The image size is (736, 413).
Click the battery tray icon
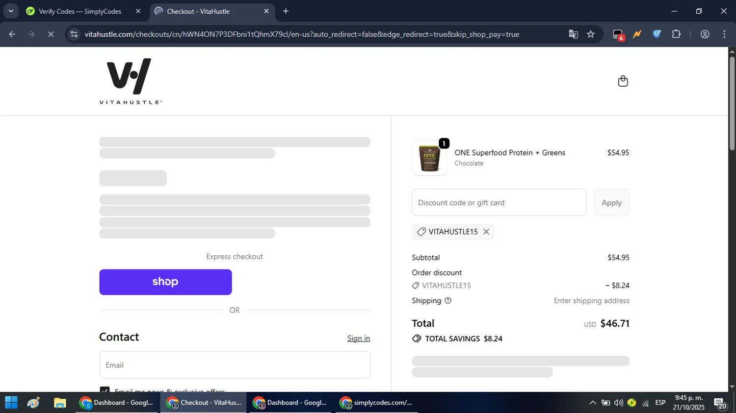[606, 403]
